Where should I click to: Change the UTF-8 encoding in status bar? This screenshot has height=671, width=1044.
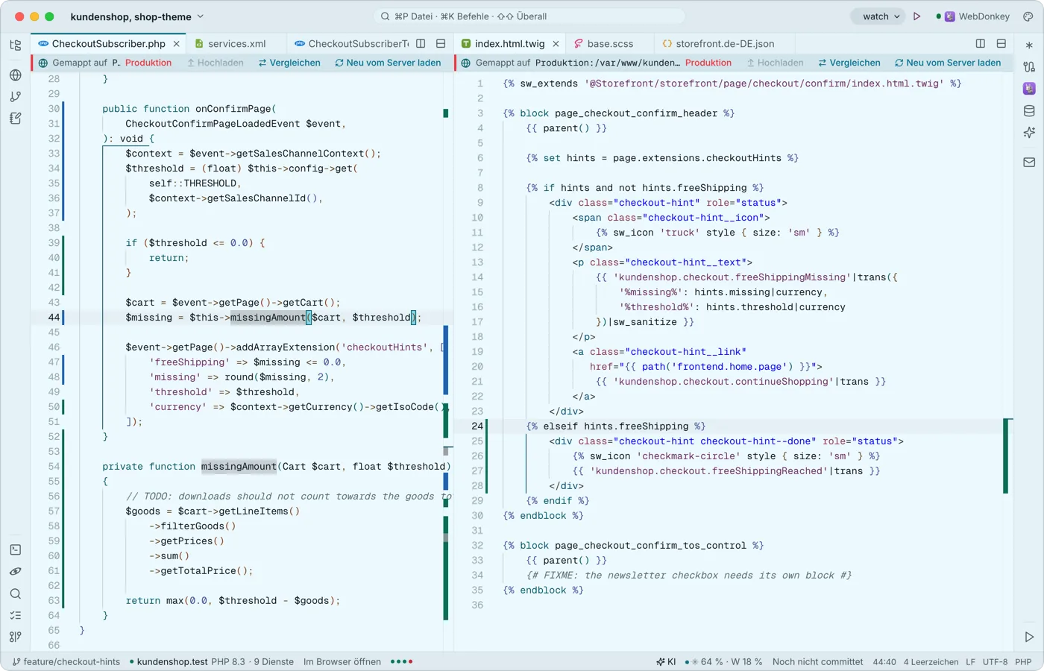pyautogui.click(x=995, y=661)
